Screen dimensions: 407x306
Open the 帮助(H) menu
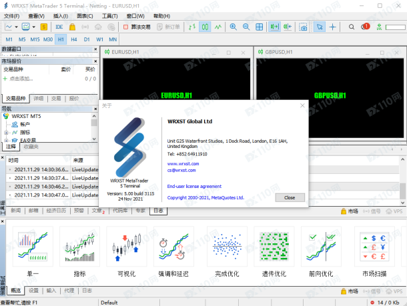tap(161, 16)
